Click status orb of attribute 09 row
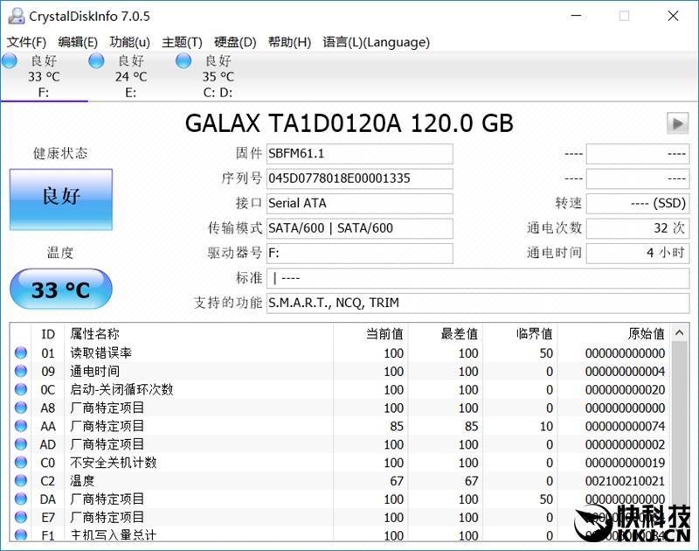The image size is (699, 551). (x=21, y=371)
